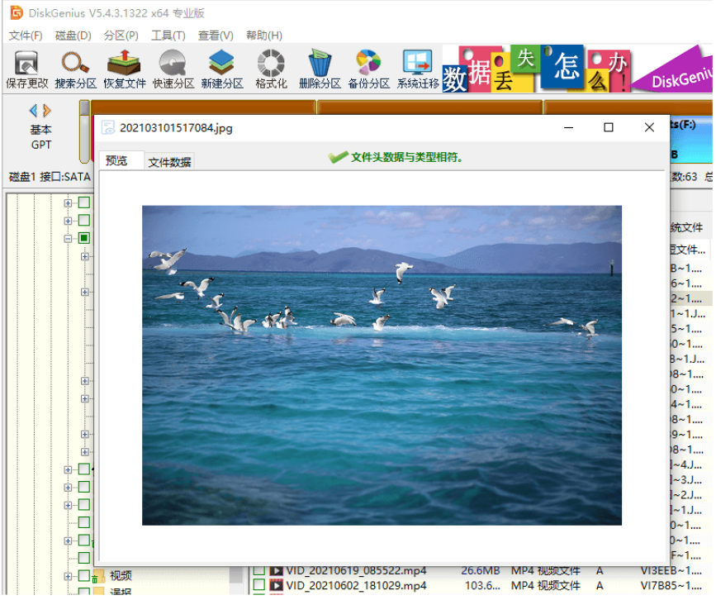Click the left disk navigation arrow above 基本 GPT
716x600 pixels.
pyautogui.click(x=34, y=111)
